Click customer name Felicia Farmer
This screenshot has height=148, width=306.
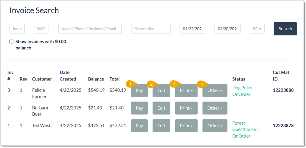coord(39,93)
